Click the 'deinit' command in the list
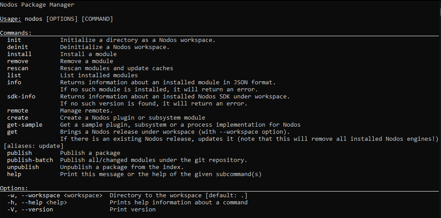The width and height of the screenshot is (441, 218). click(18, 47)
